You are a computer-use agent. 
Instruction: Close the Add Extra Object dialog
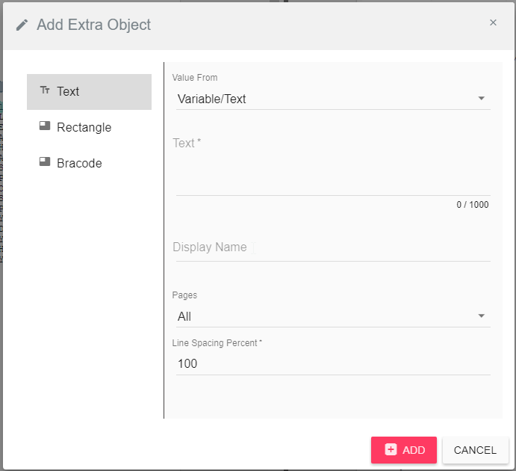point(493,22)
